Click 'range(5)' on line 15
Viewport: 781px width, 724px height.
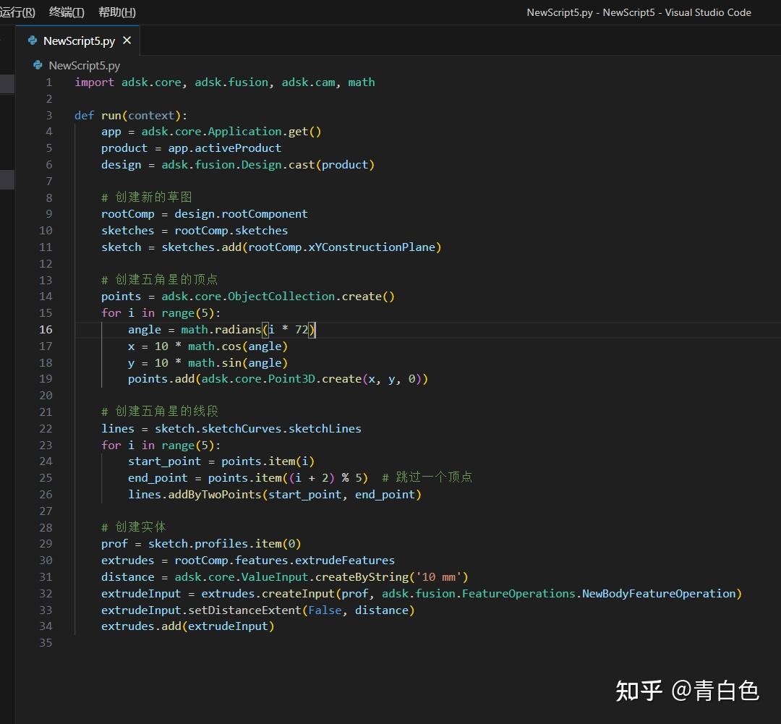point(188,313)
